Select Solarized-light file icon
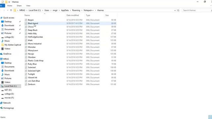Screen dimensions: 212x119 pyautogui.click(x=26, y=71)
